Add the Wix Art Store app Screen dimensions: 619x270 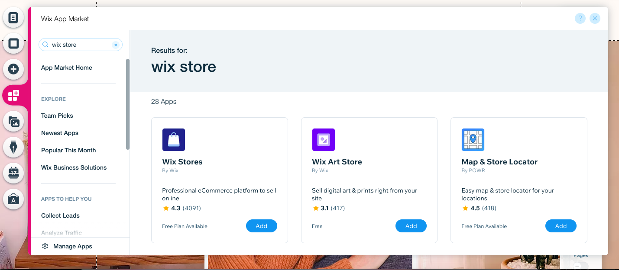(411, 226)
